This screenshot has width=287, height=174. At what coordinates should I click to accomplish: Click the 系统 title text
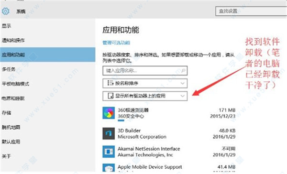point(21,11)
